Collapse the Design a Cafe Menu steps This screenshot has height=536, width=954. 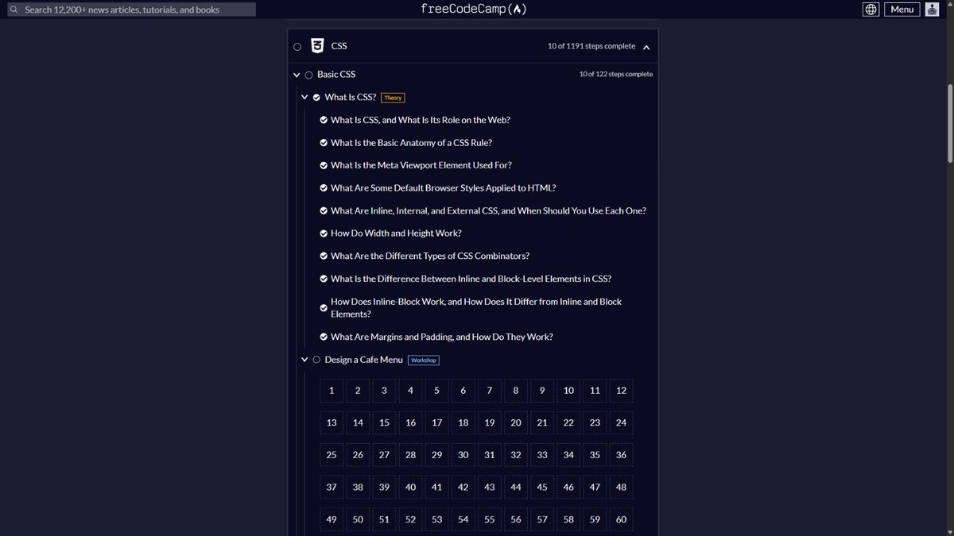[304, 359]
